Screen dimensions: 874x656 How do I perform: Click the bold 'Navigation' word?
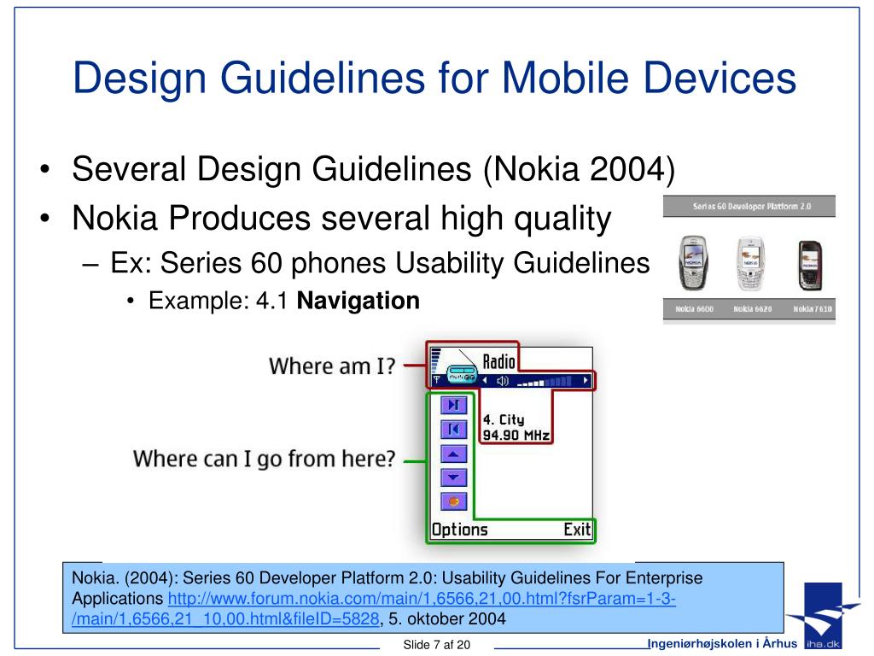coord(358,301)
